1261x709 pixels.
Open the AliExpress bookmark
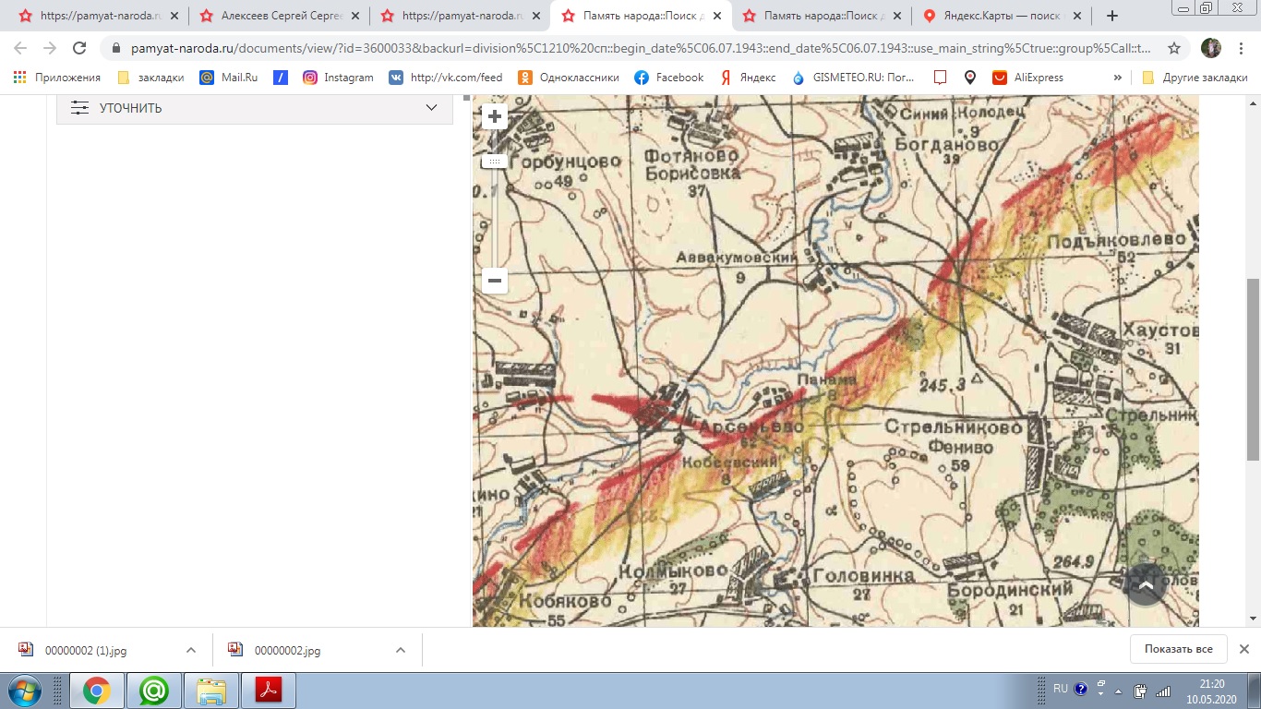[1027, 78]
